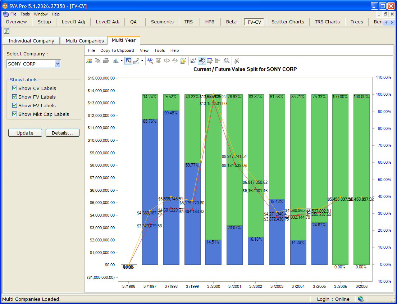The image size is (397, 304).
Task: Open the Copy To Clipboard menu
Action: click(x=117, y=50)
